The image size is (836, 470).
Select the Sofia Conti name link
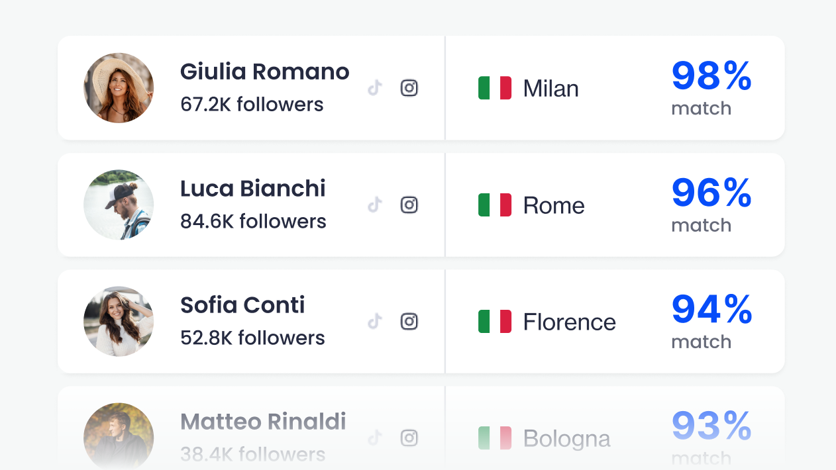click(242, 305)
